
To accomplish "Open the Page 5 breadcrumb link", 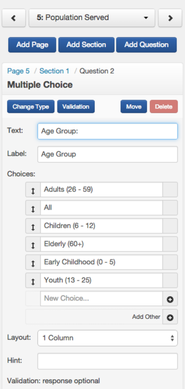I will pyautogui.click(x=18, y=71).
